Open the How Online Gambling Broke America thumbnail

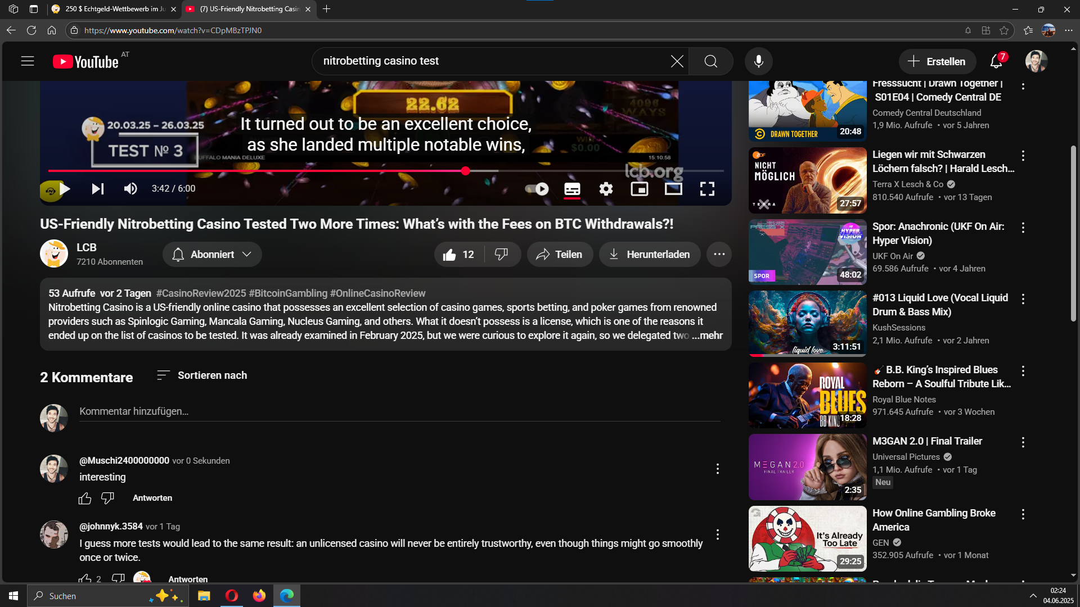pyautogui.click(x=807, y=538)
